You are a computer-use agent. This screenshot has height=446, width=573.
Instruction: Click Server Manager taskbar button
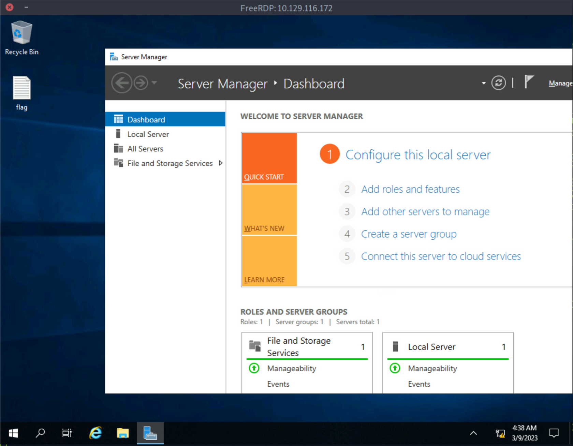pyautogui.click(x=150, y=433)
